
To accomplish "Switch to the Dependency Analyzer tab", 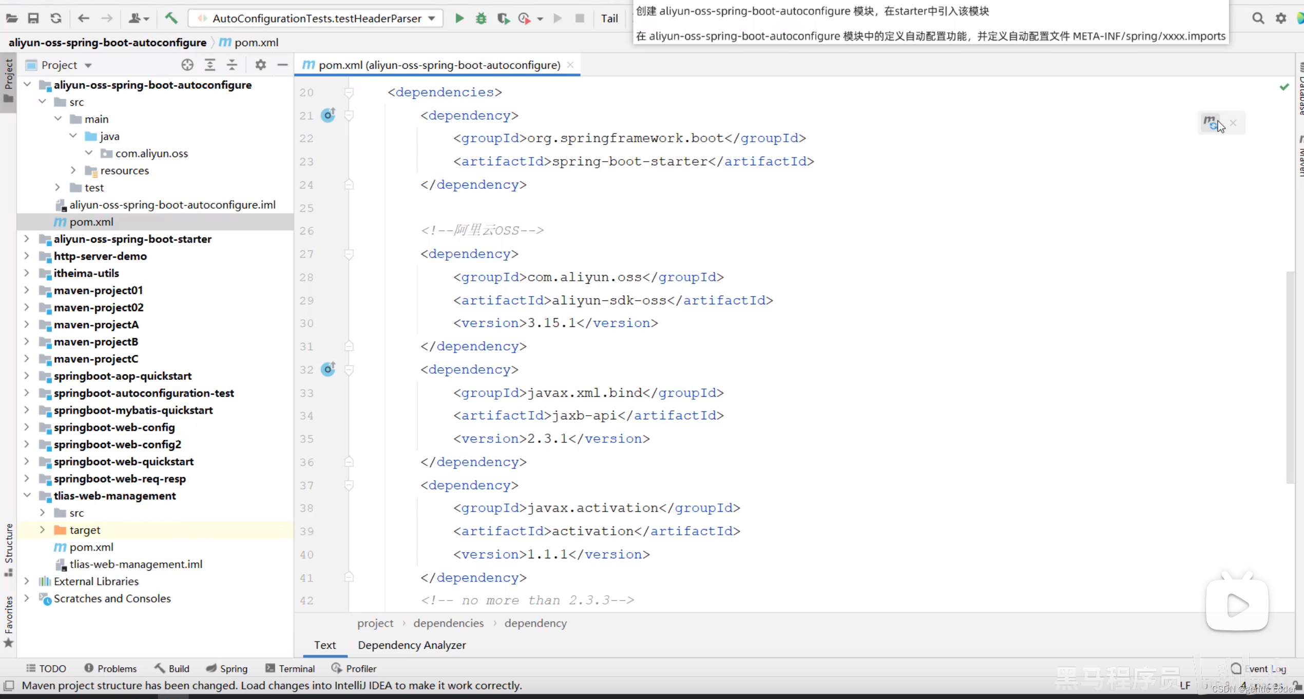I will click(412, 645).
